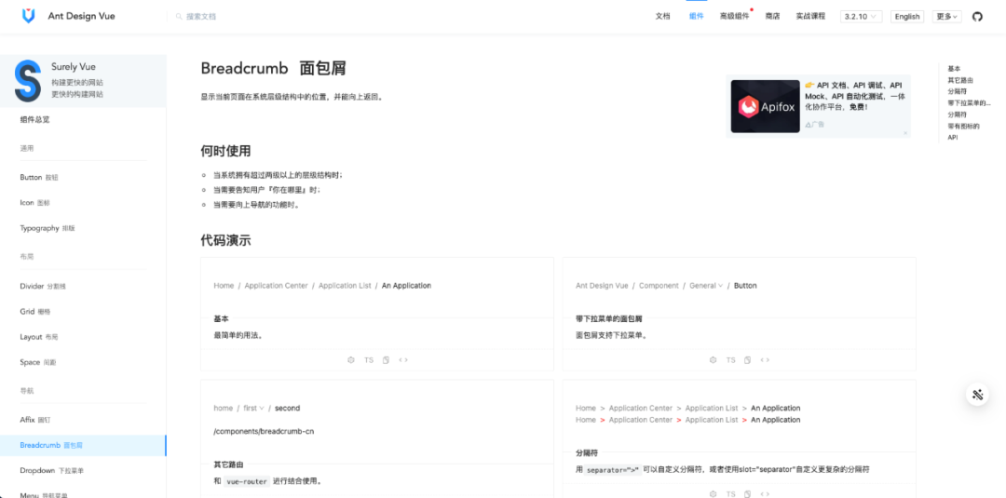Click the vue-router code tag

point(246,481)
